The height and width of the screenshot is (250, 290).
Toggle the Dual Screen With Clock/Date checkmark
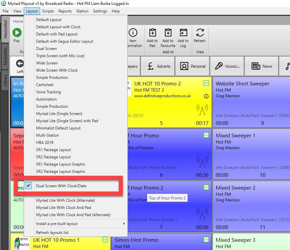(x=28, y=186)
